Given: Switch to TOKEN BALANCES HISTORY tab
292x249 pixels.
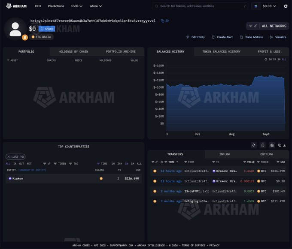Looking at the screenshot, I should (222, 52).
